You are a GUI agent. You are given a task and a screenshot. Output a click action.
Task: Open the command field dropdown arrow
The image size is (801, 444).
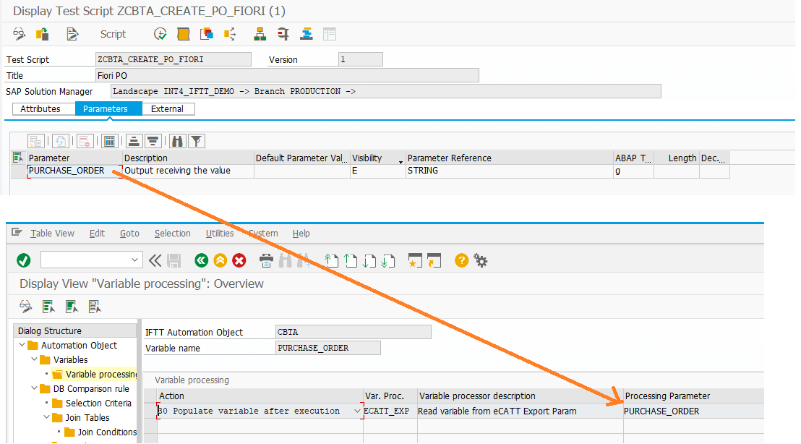[135, 260]
